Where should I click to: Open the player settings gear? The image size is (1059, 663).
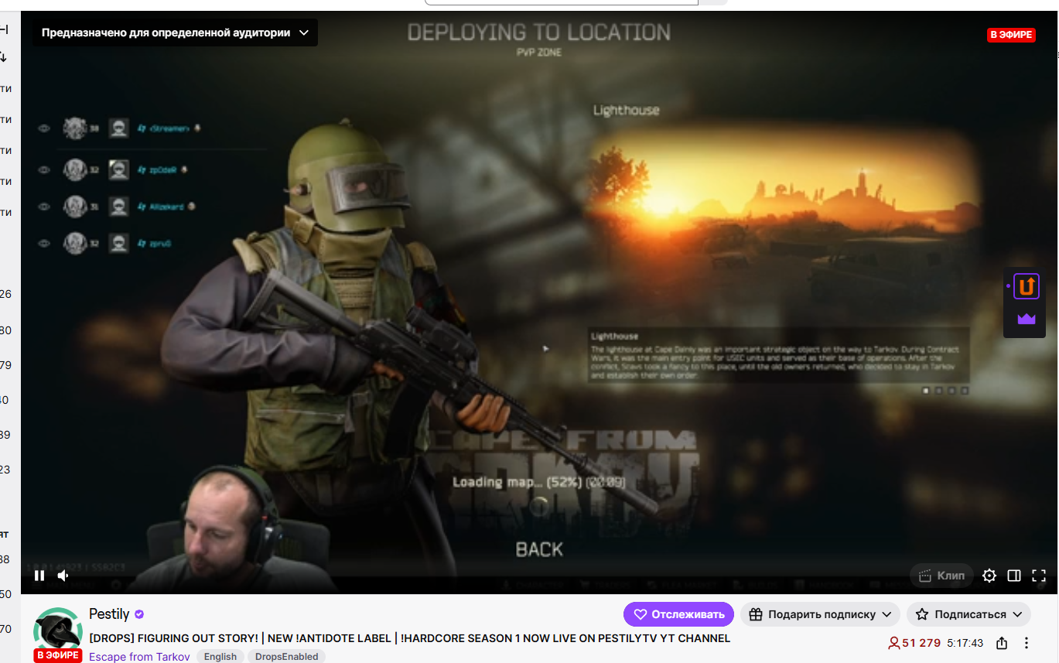(x=989, y=576)
